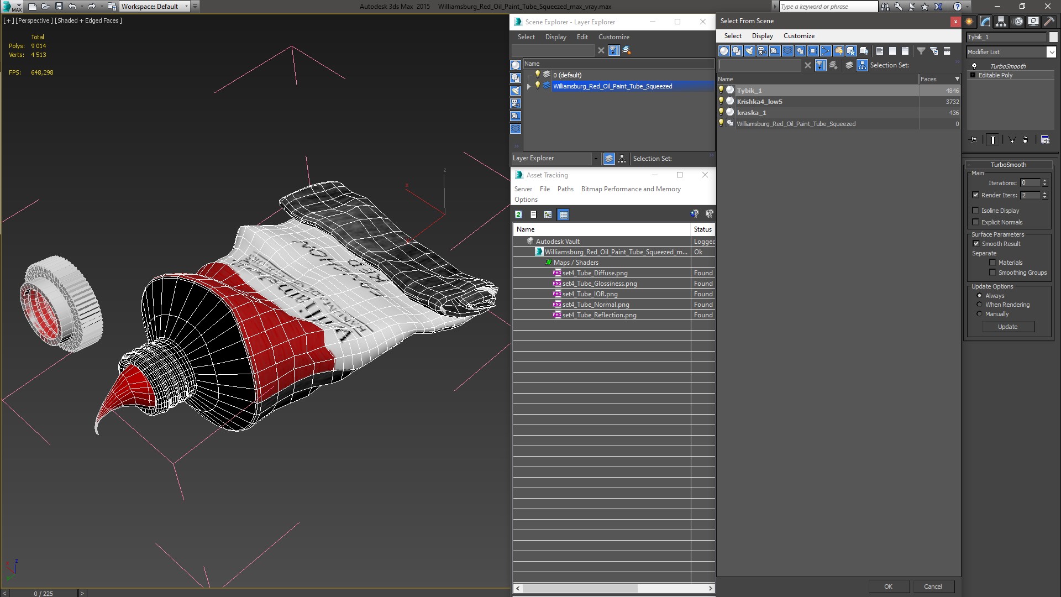
Task: Click Cancel button in Select From Scene
Action: coord(933,586)
